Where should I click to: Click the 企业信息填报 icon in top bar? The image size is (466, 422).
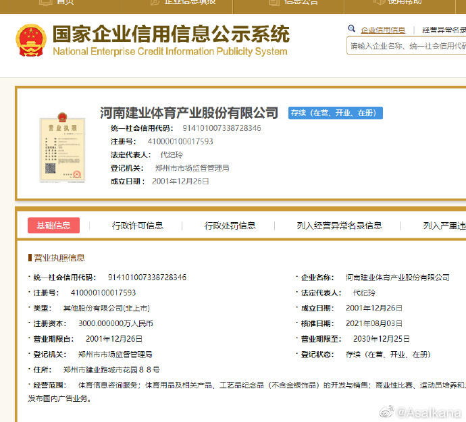153,2
